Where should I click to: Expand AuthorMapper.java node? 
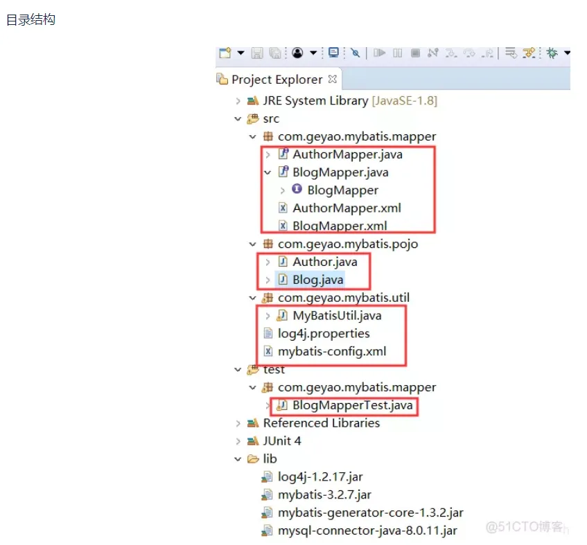click(268, 154)
